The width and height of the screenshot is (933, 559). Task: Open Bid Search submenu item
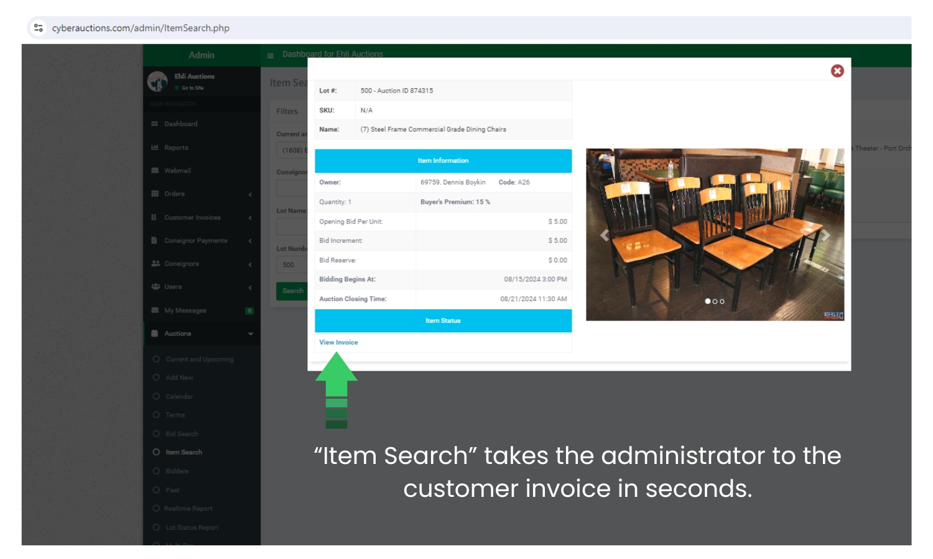click(x=182, y=434)
